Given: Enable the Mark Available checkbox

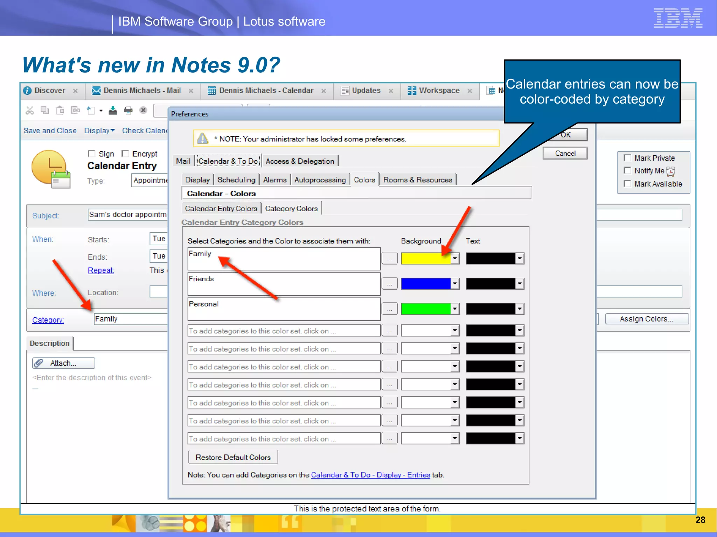Looking at the screenshot, I should click(x=627, y=184).
